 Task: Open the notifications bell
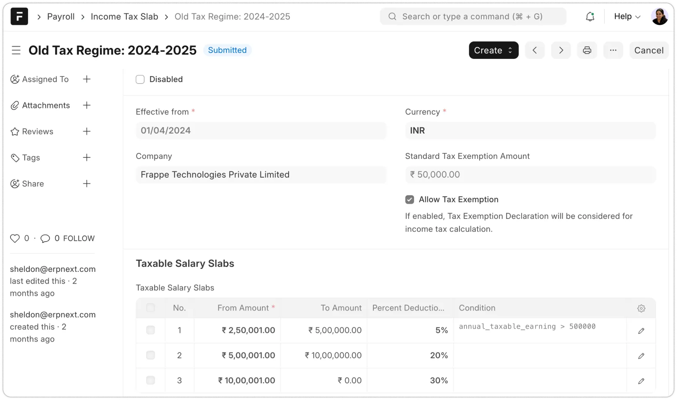click(590, 17)
